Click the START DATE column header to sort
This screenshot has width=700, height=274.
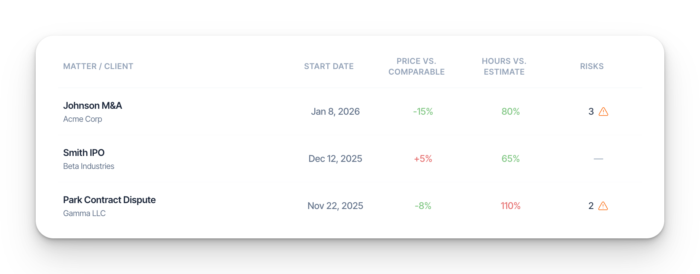pos(328,66)
